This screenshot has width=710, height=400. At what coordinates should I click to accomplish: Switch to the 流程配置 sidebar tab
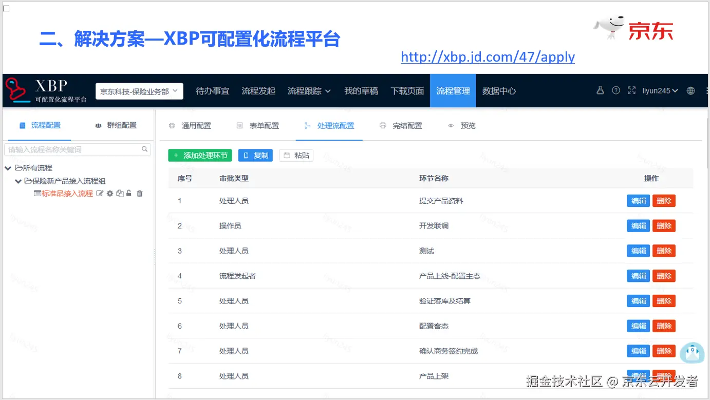coord(40,125)
